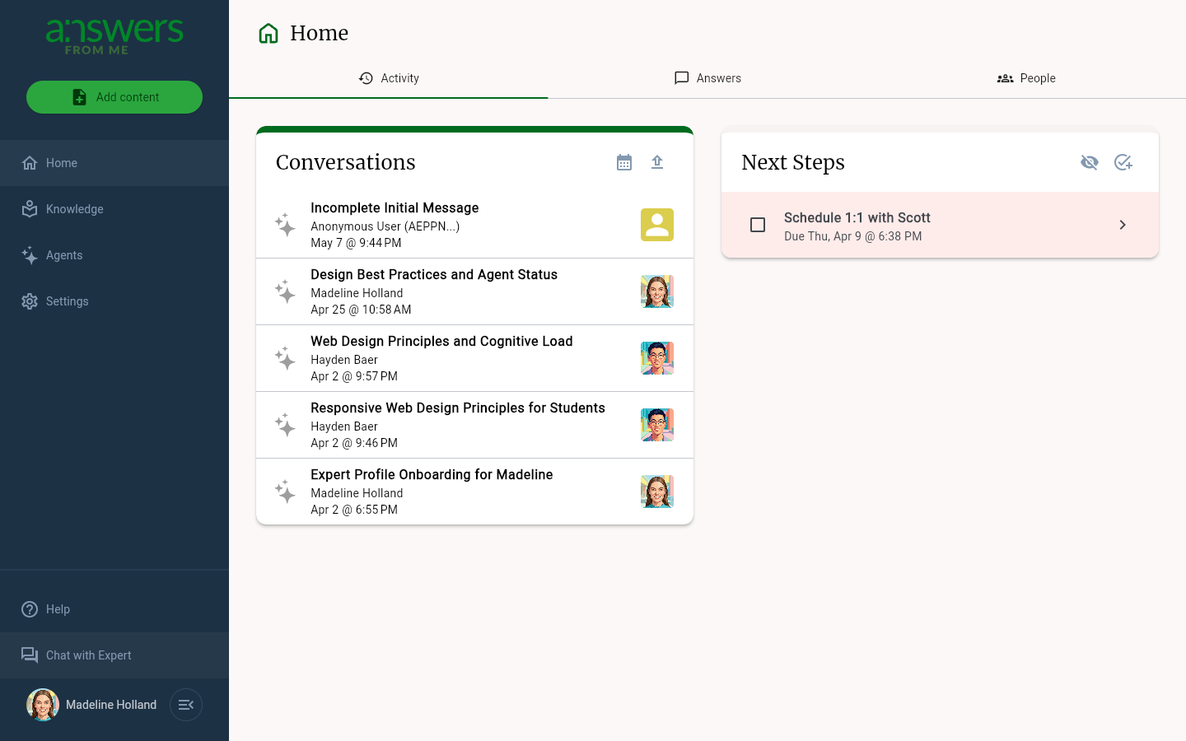
Task: Click sparkle icon beside Design Best Practices
Action: pyautogui.click(x=285, y=291)
